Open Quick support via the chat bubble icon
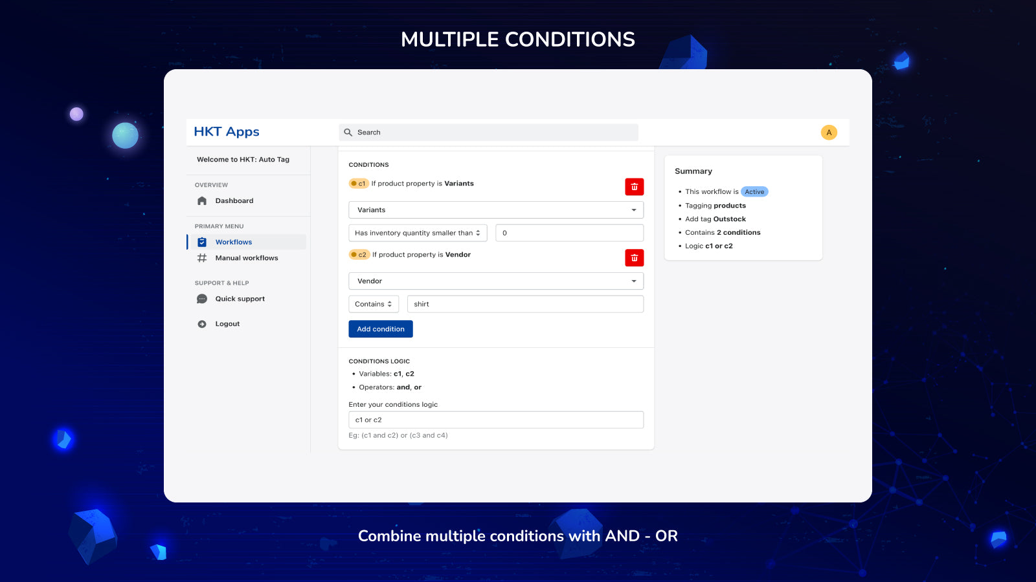This screenshot has width=1036, height=582. (x=201, y=298)
